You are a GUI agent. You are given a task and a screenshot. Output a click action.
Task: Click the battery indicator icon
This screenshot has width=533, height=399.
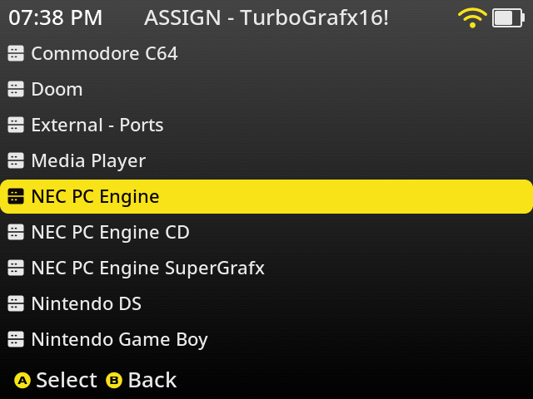pyautogui.click(x=506, y=17)
